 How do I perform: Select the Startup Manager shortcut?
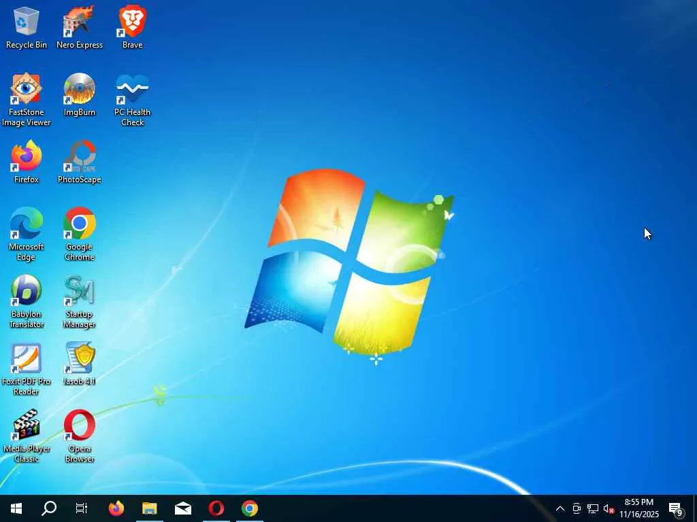[80, 302]
